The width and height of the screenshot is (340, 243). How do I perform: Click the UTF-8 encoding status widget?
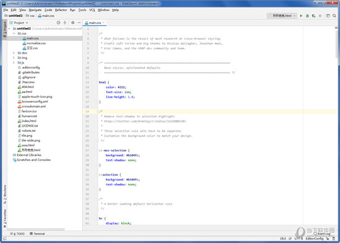299,239
